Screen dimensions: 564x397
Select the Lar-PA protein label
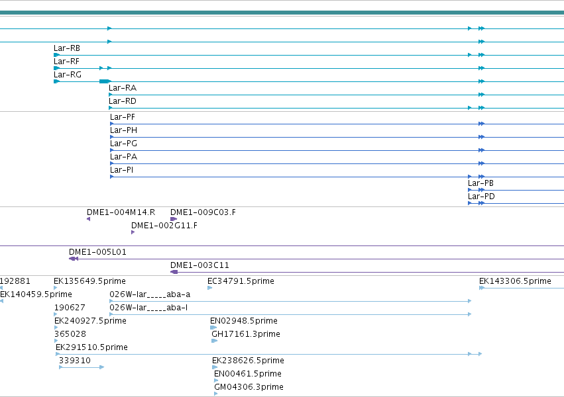124,157
